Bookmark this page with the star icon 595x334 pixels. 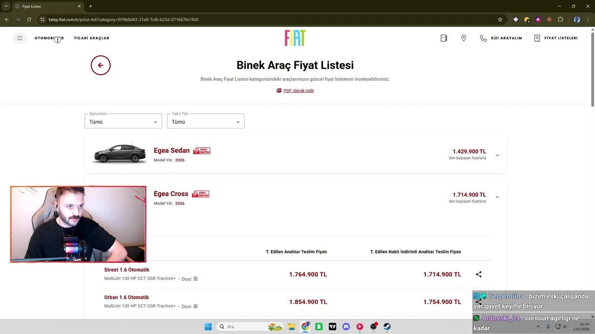[500, 19]
